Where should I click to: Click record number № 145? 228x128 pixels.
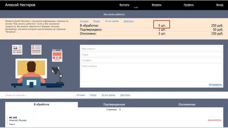tap(13, 118)
